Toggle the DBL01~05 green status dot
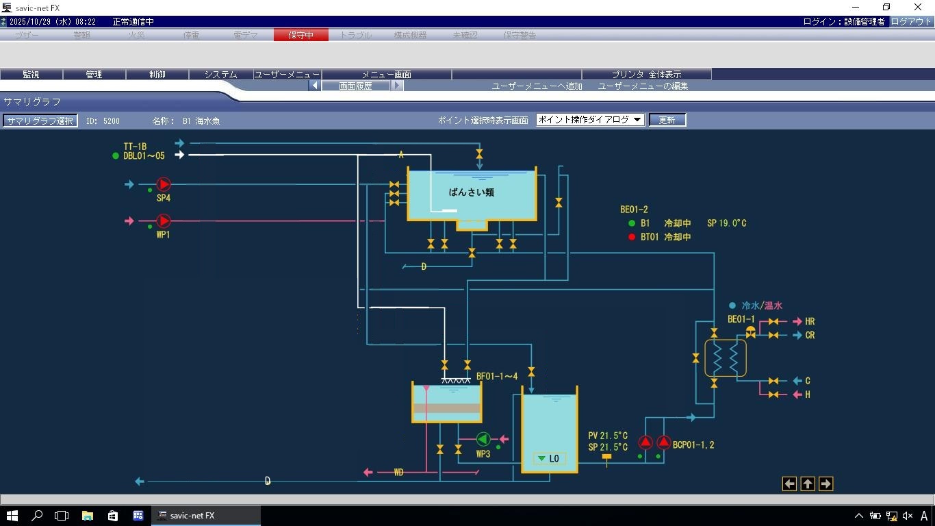The width and height of the screenshot is (935, 526). (116, 156)
